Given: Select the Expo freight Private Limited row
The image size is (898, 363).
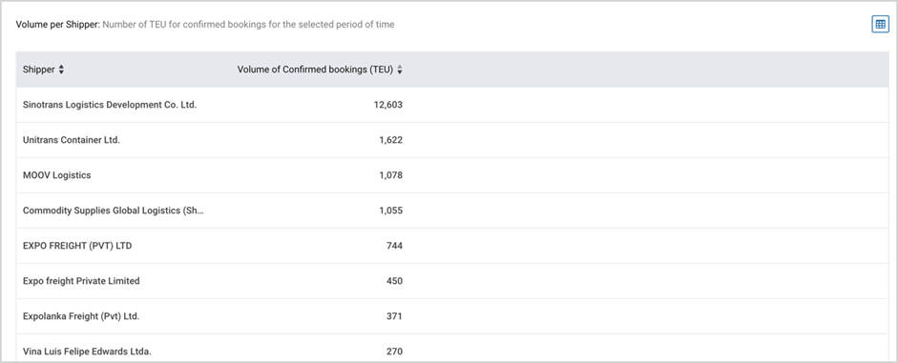Looking at the screenshot, I should coord(452,281).
